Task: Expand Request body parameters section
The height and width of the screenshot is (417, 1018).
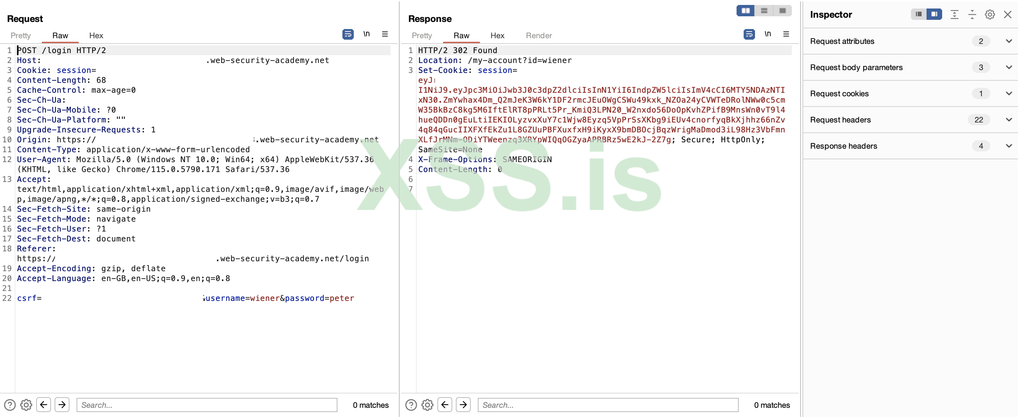Action: coord(1008,68)
